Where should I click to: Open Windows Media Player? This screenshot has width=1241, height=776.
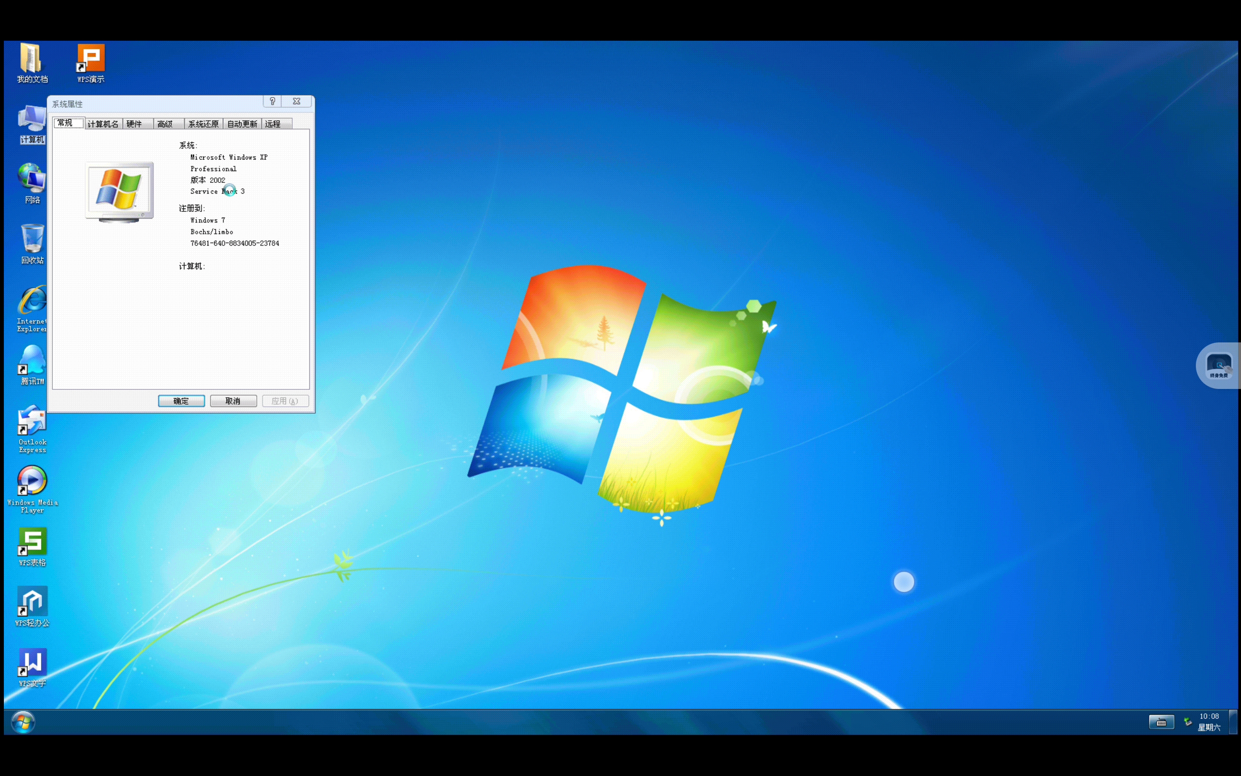(32, 484)
